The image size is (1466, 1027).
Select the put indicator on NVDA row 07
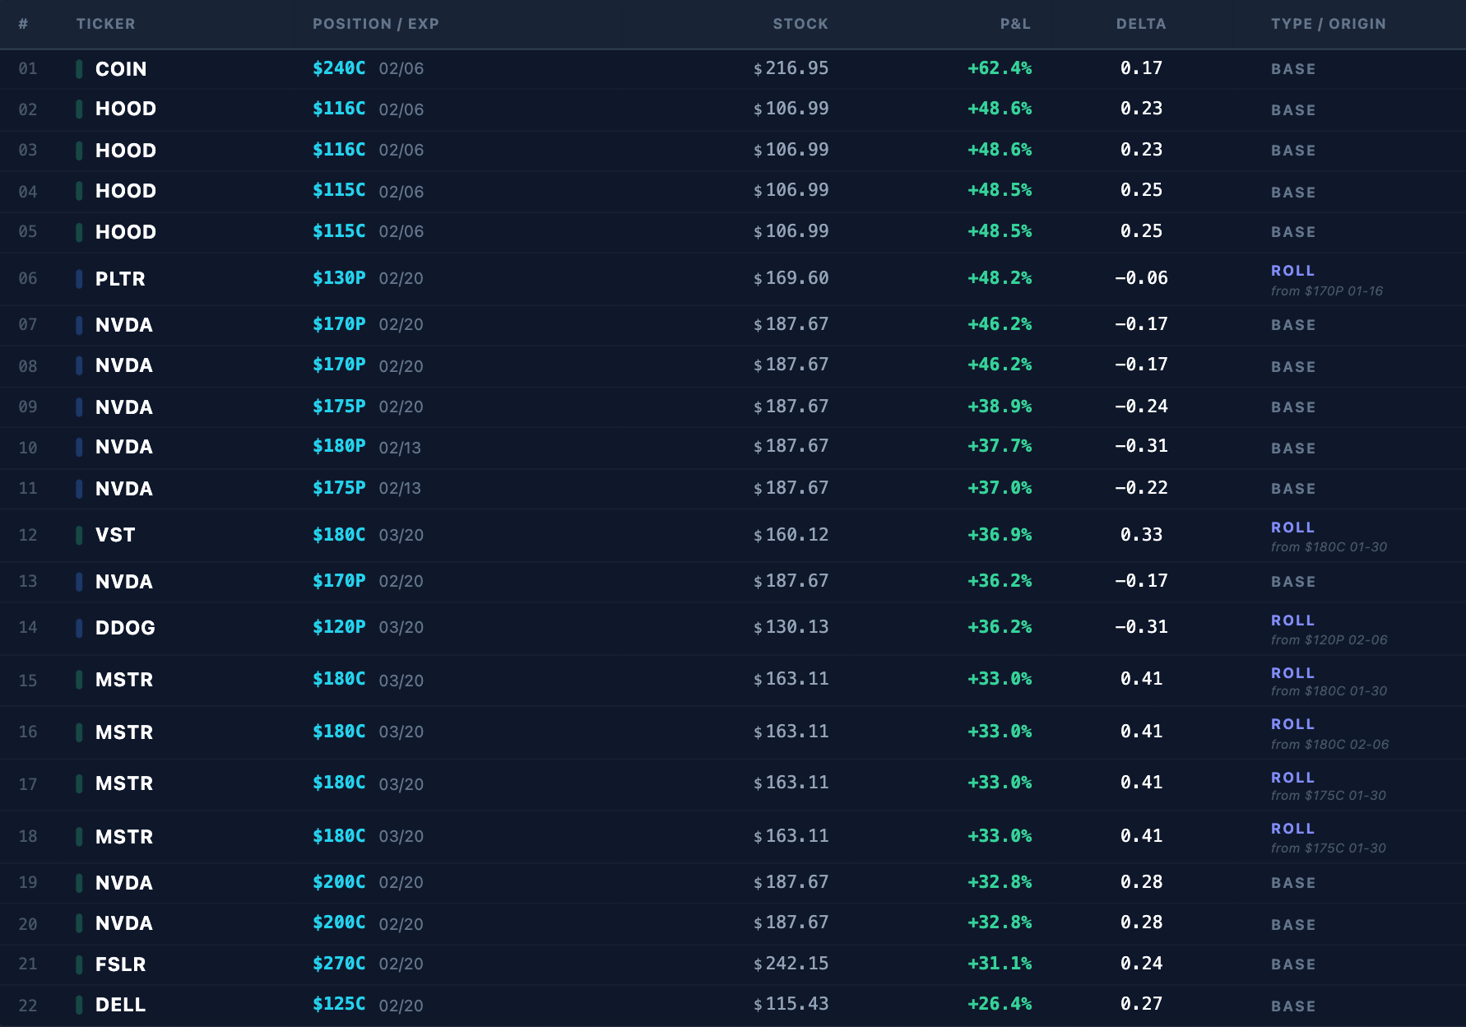click(78, 324)
